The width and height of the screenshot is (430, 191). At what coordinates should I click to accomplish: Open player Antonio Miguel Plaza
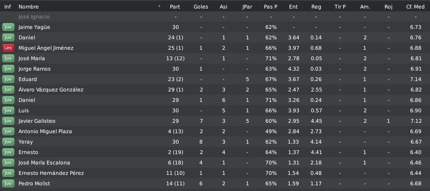[45, 131]
